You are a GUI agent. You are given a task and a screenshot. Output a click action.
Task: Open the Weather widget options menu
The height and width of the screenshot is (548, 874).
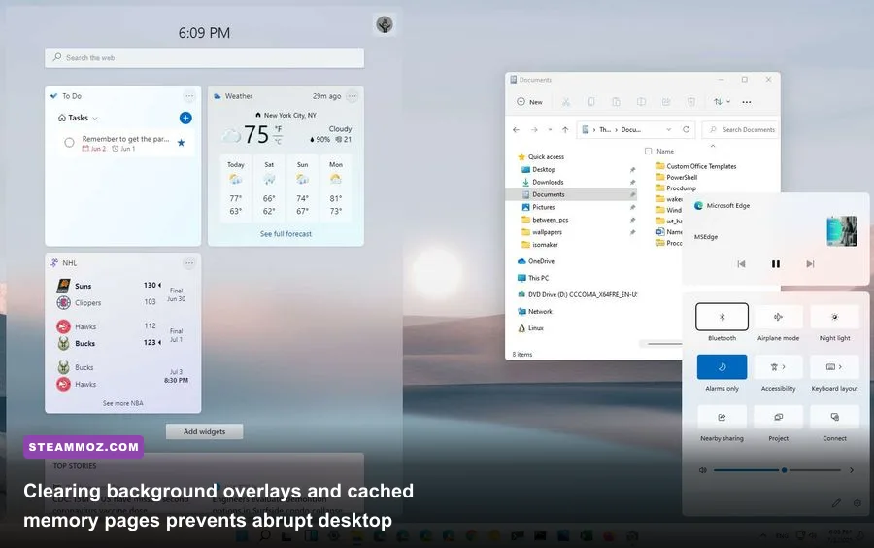(x=352, y=96)
